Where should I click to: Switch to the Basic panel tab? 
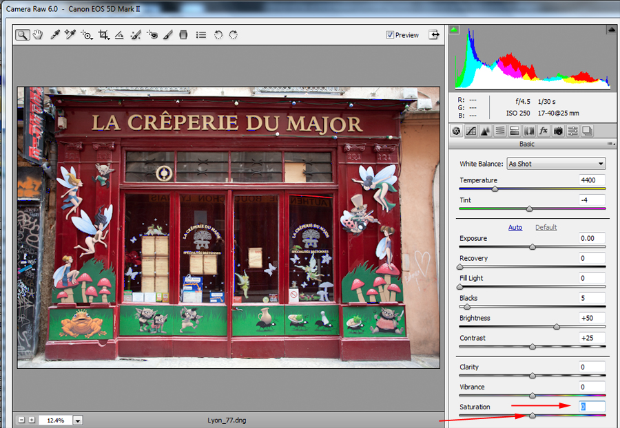pyautogui.click(x=456, y=131)
